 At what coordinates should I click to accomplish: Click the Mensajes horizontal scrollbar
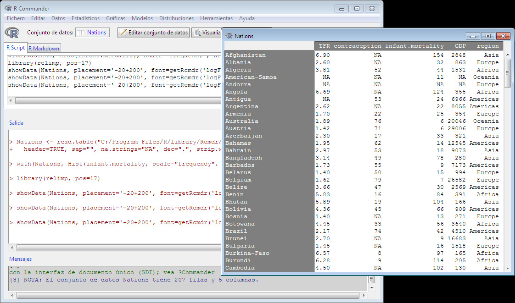point(187,296)
